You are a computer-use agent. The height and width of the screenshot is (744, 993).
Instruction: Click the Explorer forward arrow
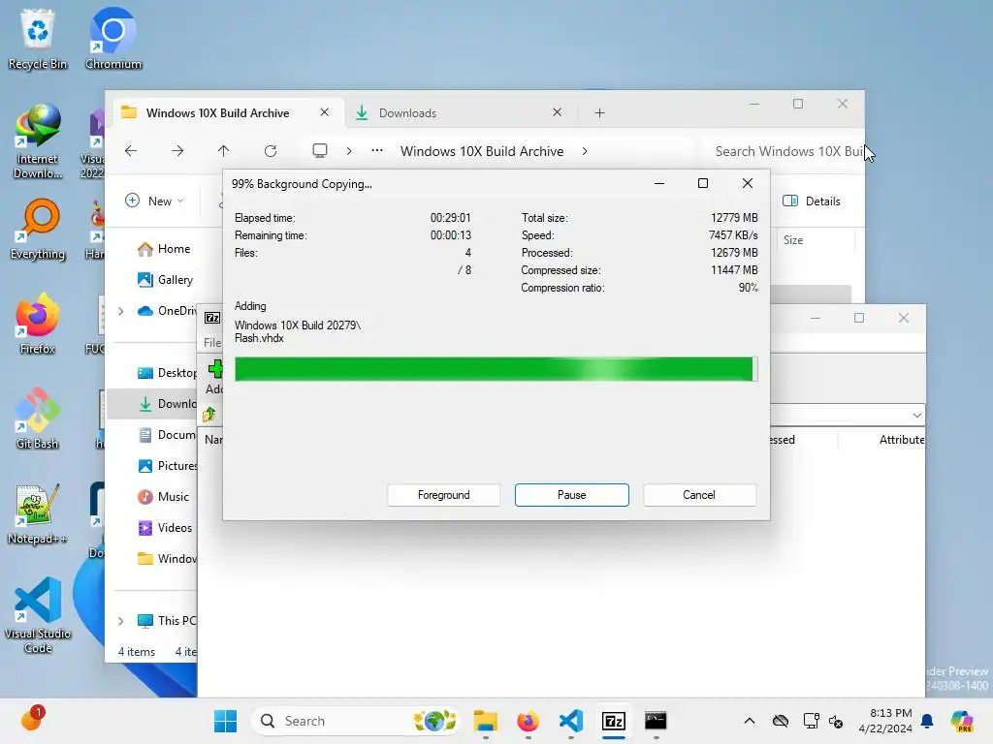177,150
